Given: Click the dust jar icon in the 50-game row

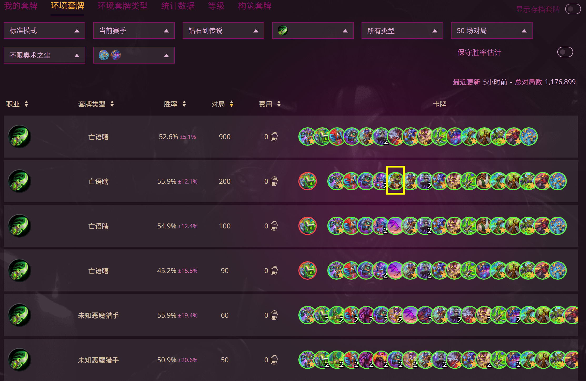Looking at the screenshot, I should coord(274,360).
